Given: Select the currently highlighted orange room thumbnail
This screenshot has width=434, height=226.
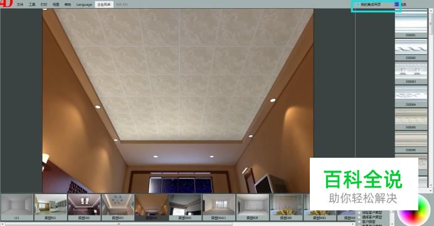Looking at the screenshot, I should point(151,207).
